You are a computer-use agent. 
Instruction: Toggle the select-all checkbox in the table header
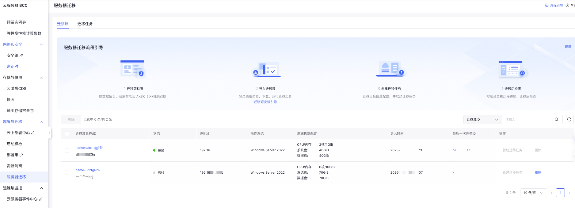[67, 134]
